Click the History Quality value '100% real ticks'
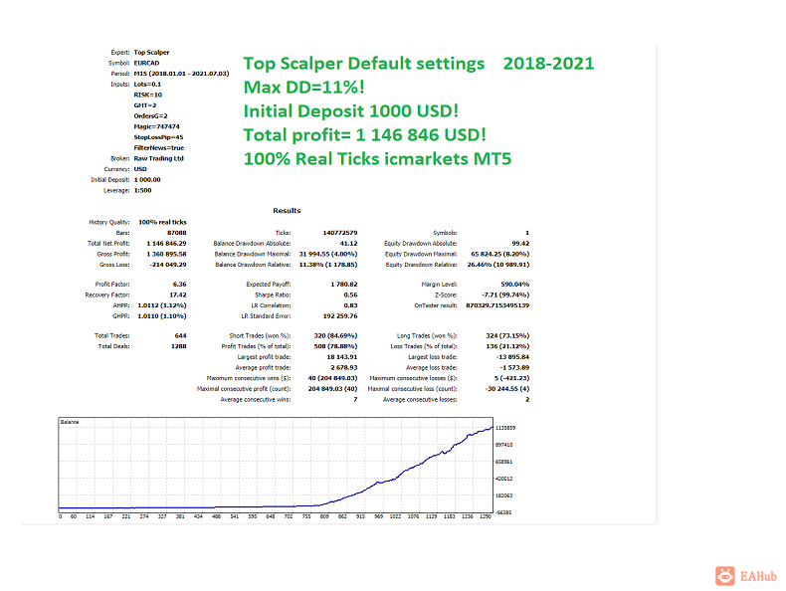This screenshot has width=786, height=591. pyautogui.click(x=162, y=222)
